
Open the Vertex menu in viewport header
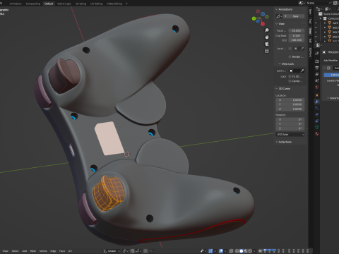[x=43, y=251]
